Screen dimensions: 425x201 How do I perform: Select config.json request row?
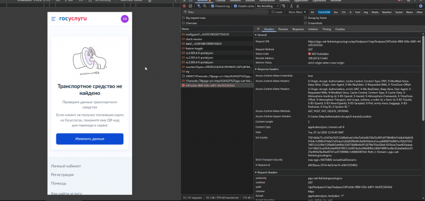coord(217,35)
